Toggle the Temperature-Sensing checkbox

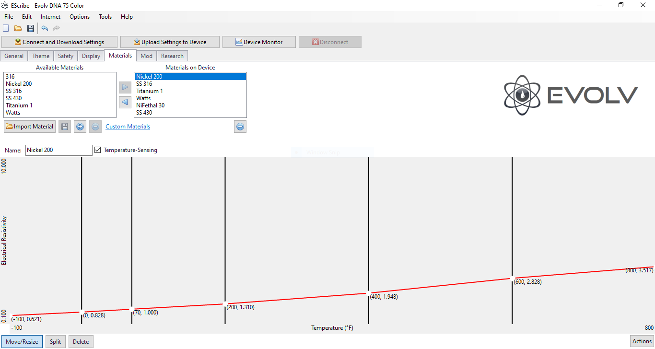[x=98, y=150]
